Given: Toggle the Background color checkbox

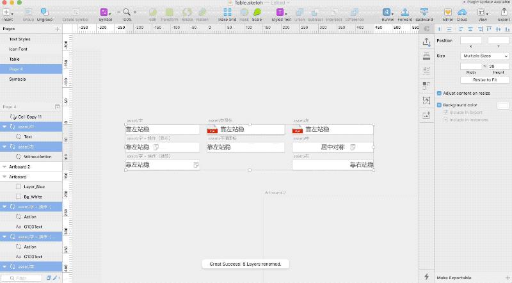Looking at the screenshot, I should [x=439, y=105].
